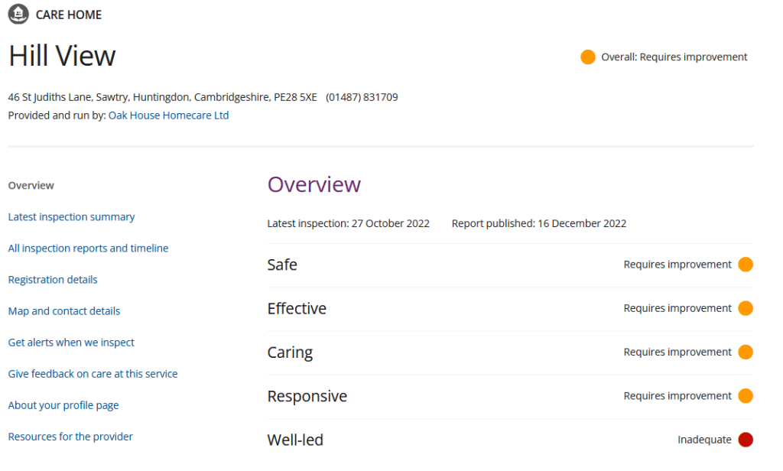This screenshot has height=471, width=783.
Task: Click the Responsive rating orange indicator
Action: click(x=746, y=396)
